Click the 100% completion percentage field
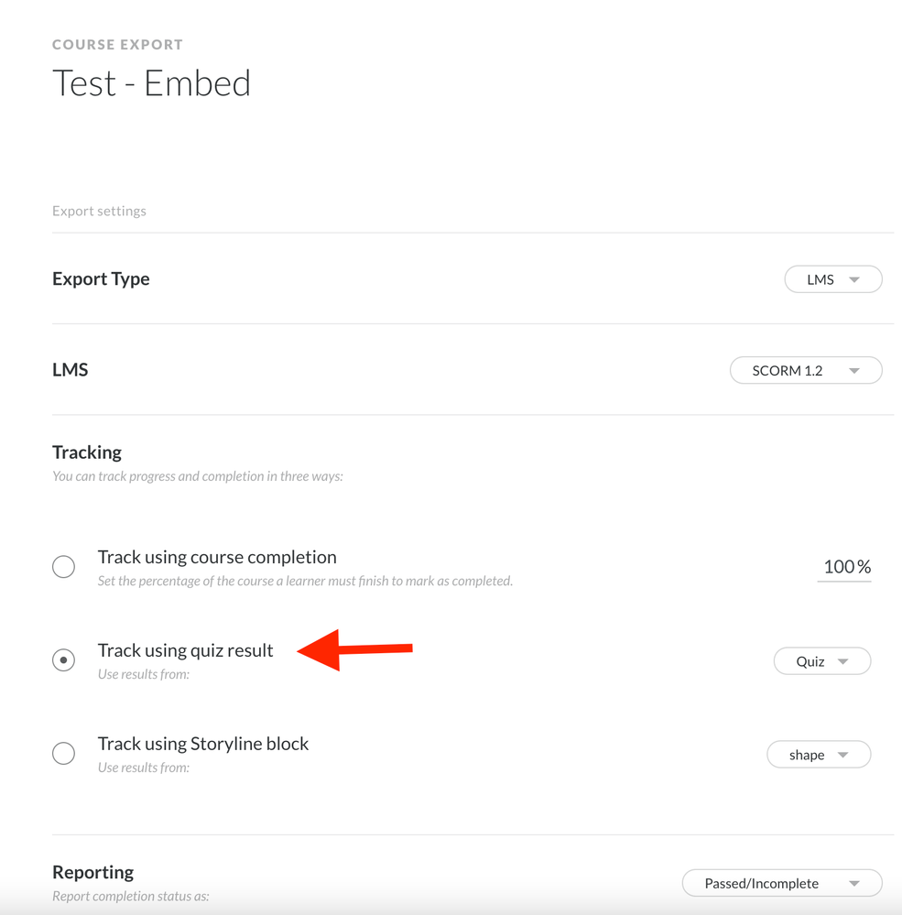Viewport: 902px width, 915px height. [845, 567]
